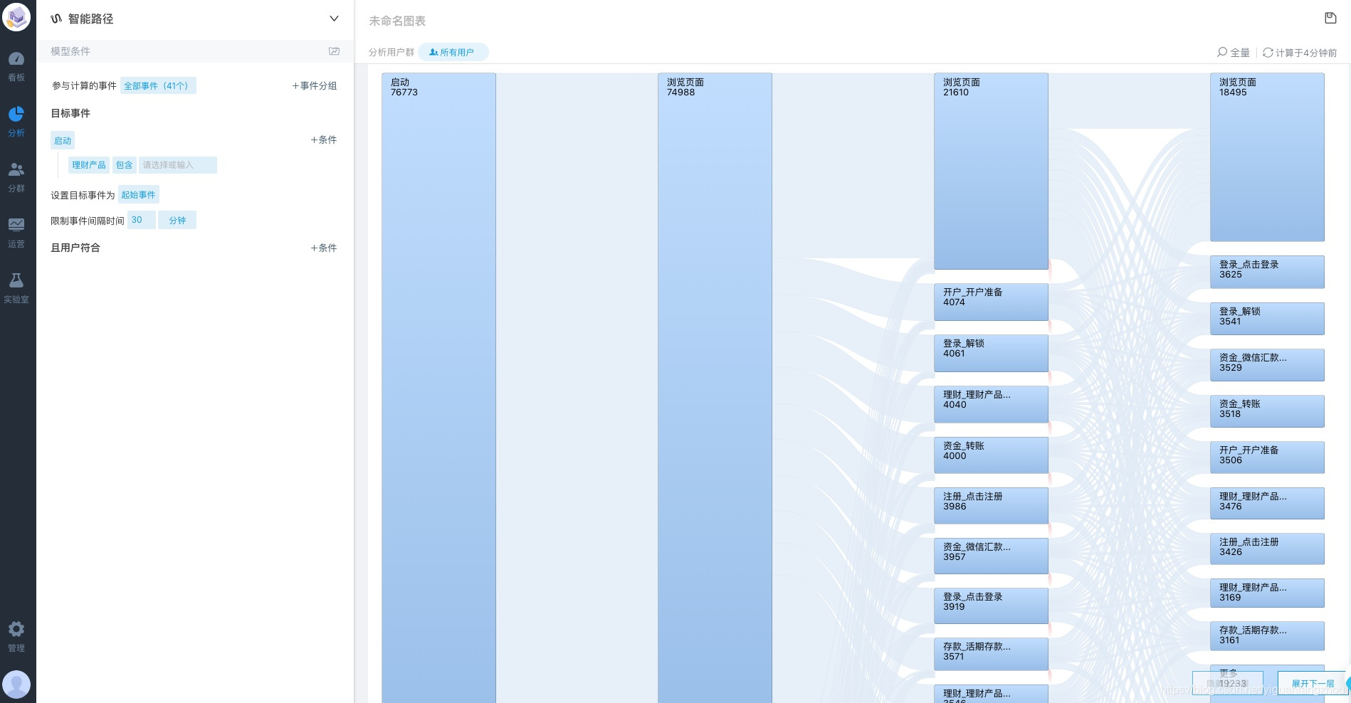This screenshot has width=1351, height=703.
Task: Add condition next to 目标事件
Action: tap(323, 139)
